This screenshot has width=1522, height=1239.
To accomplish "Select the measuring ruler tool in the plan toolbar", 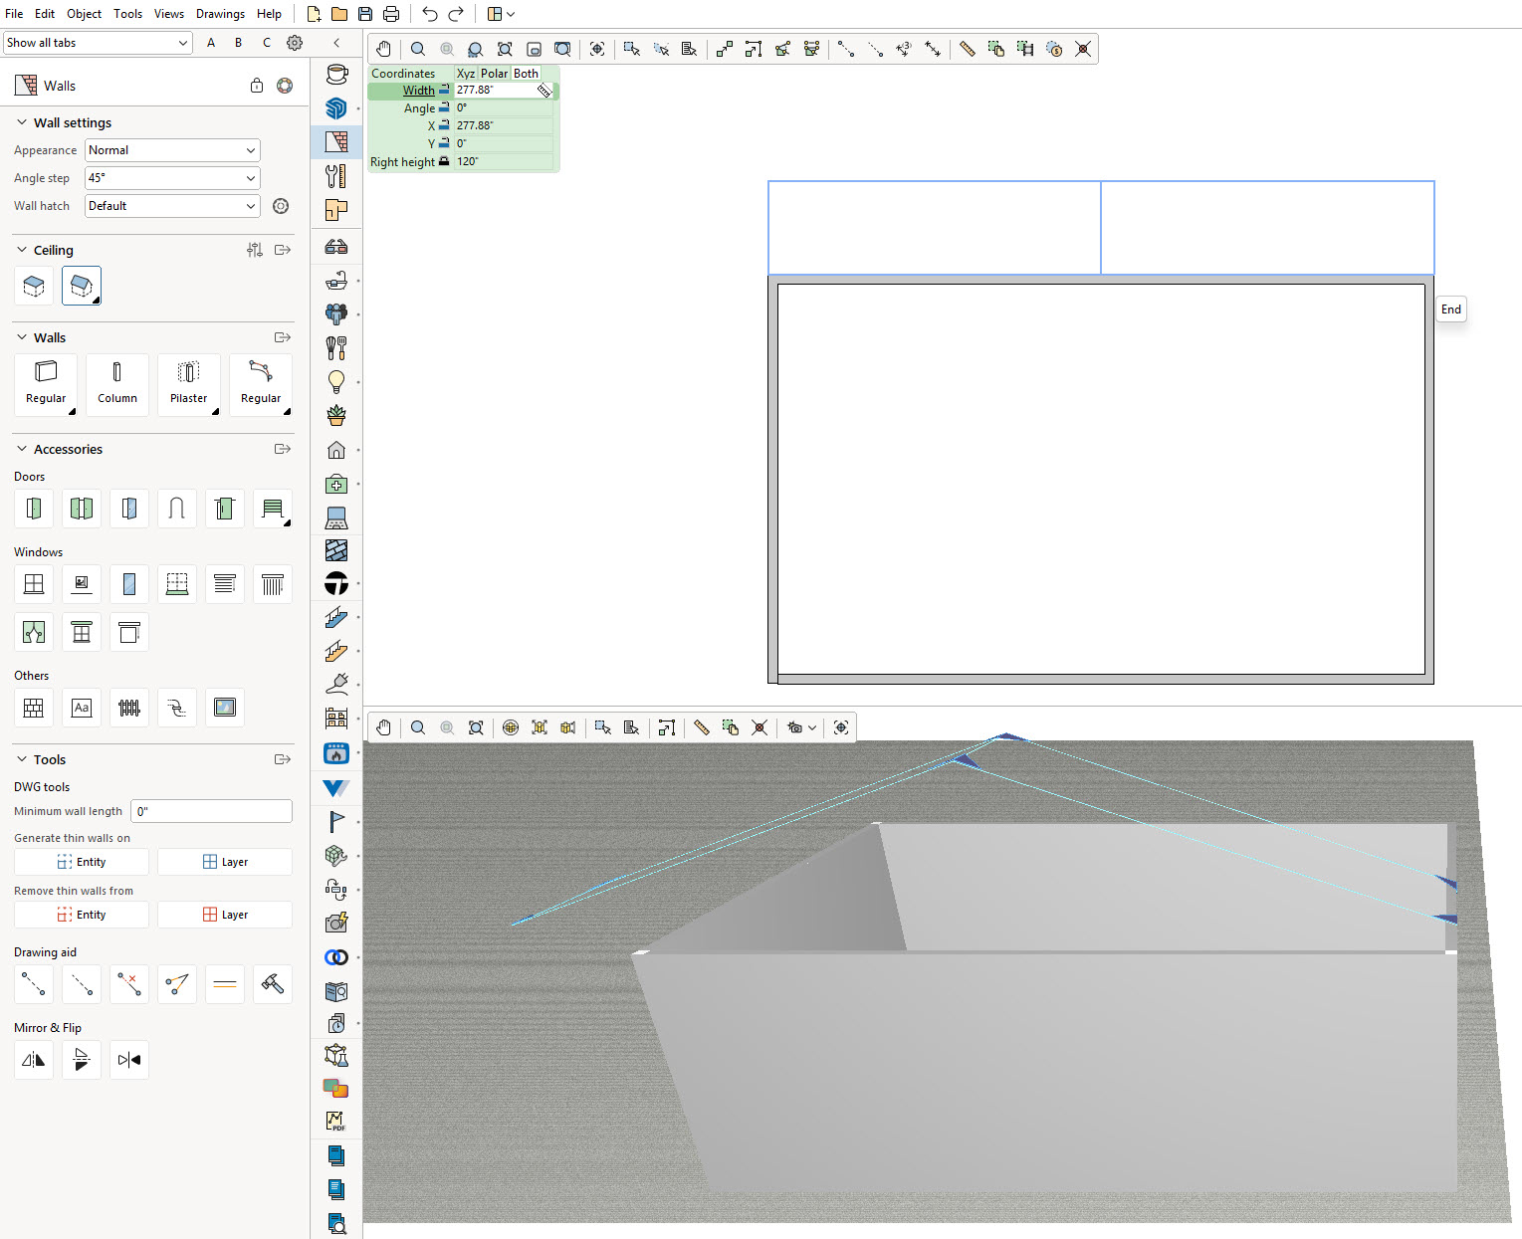I will (x=967, y=49).
